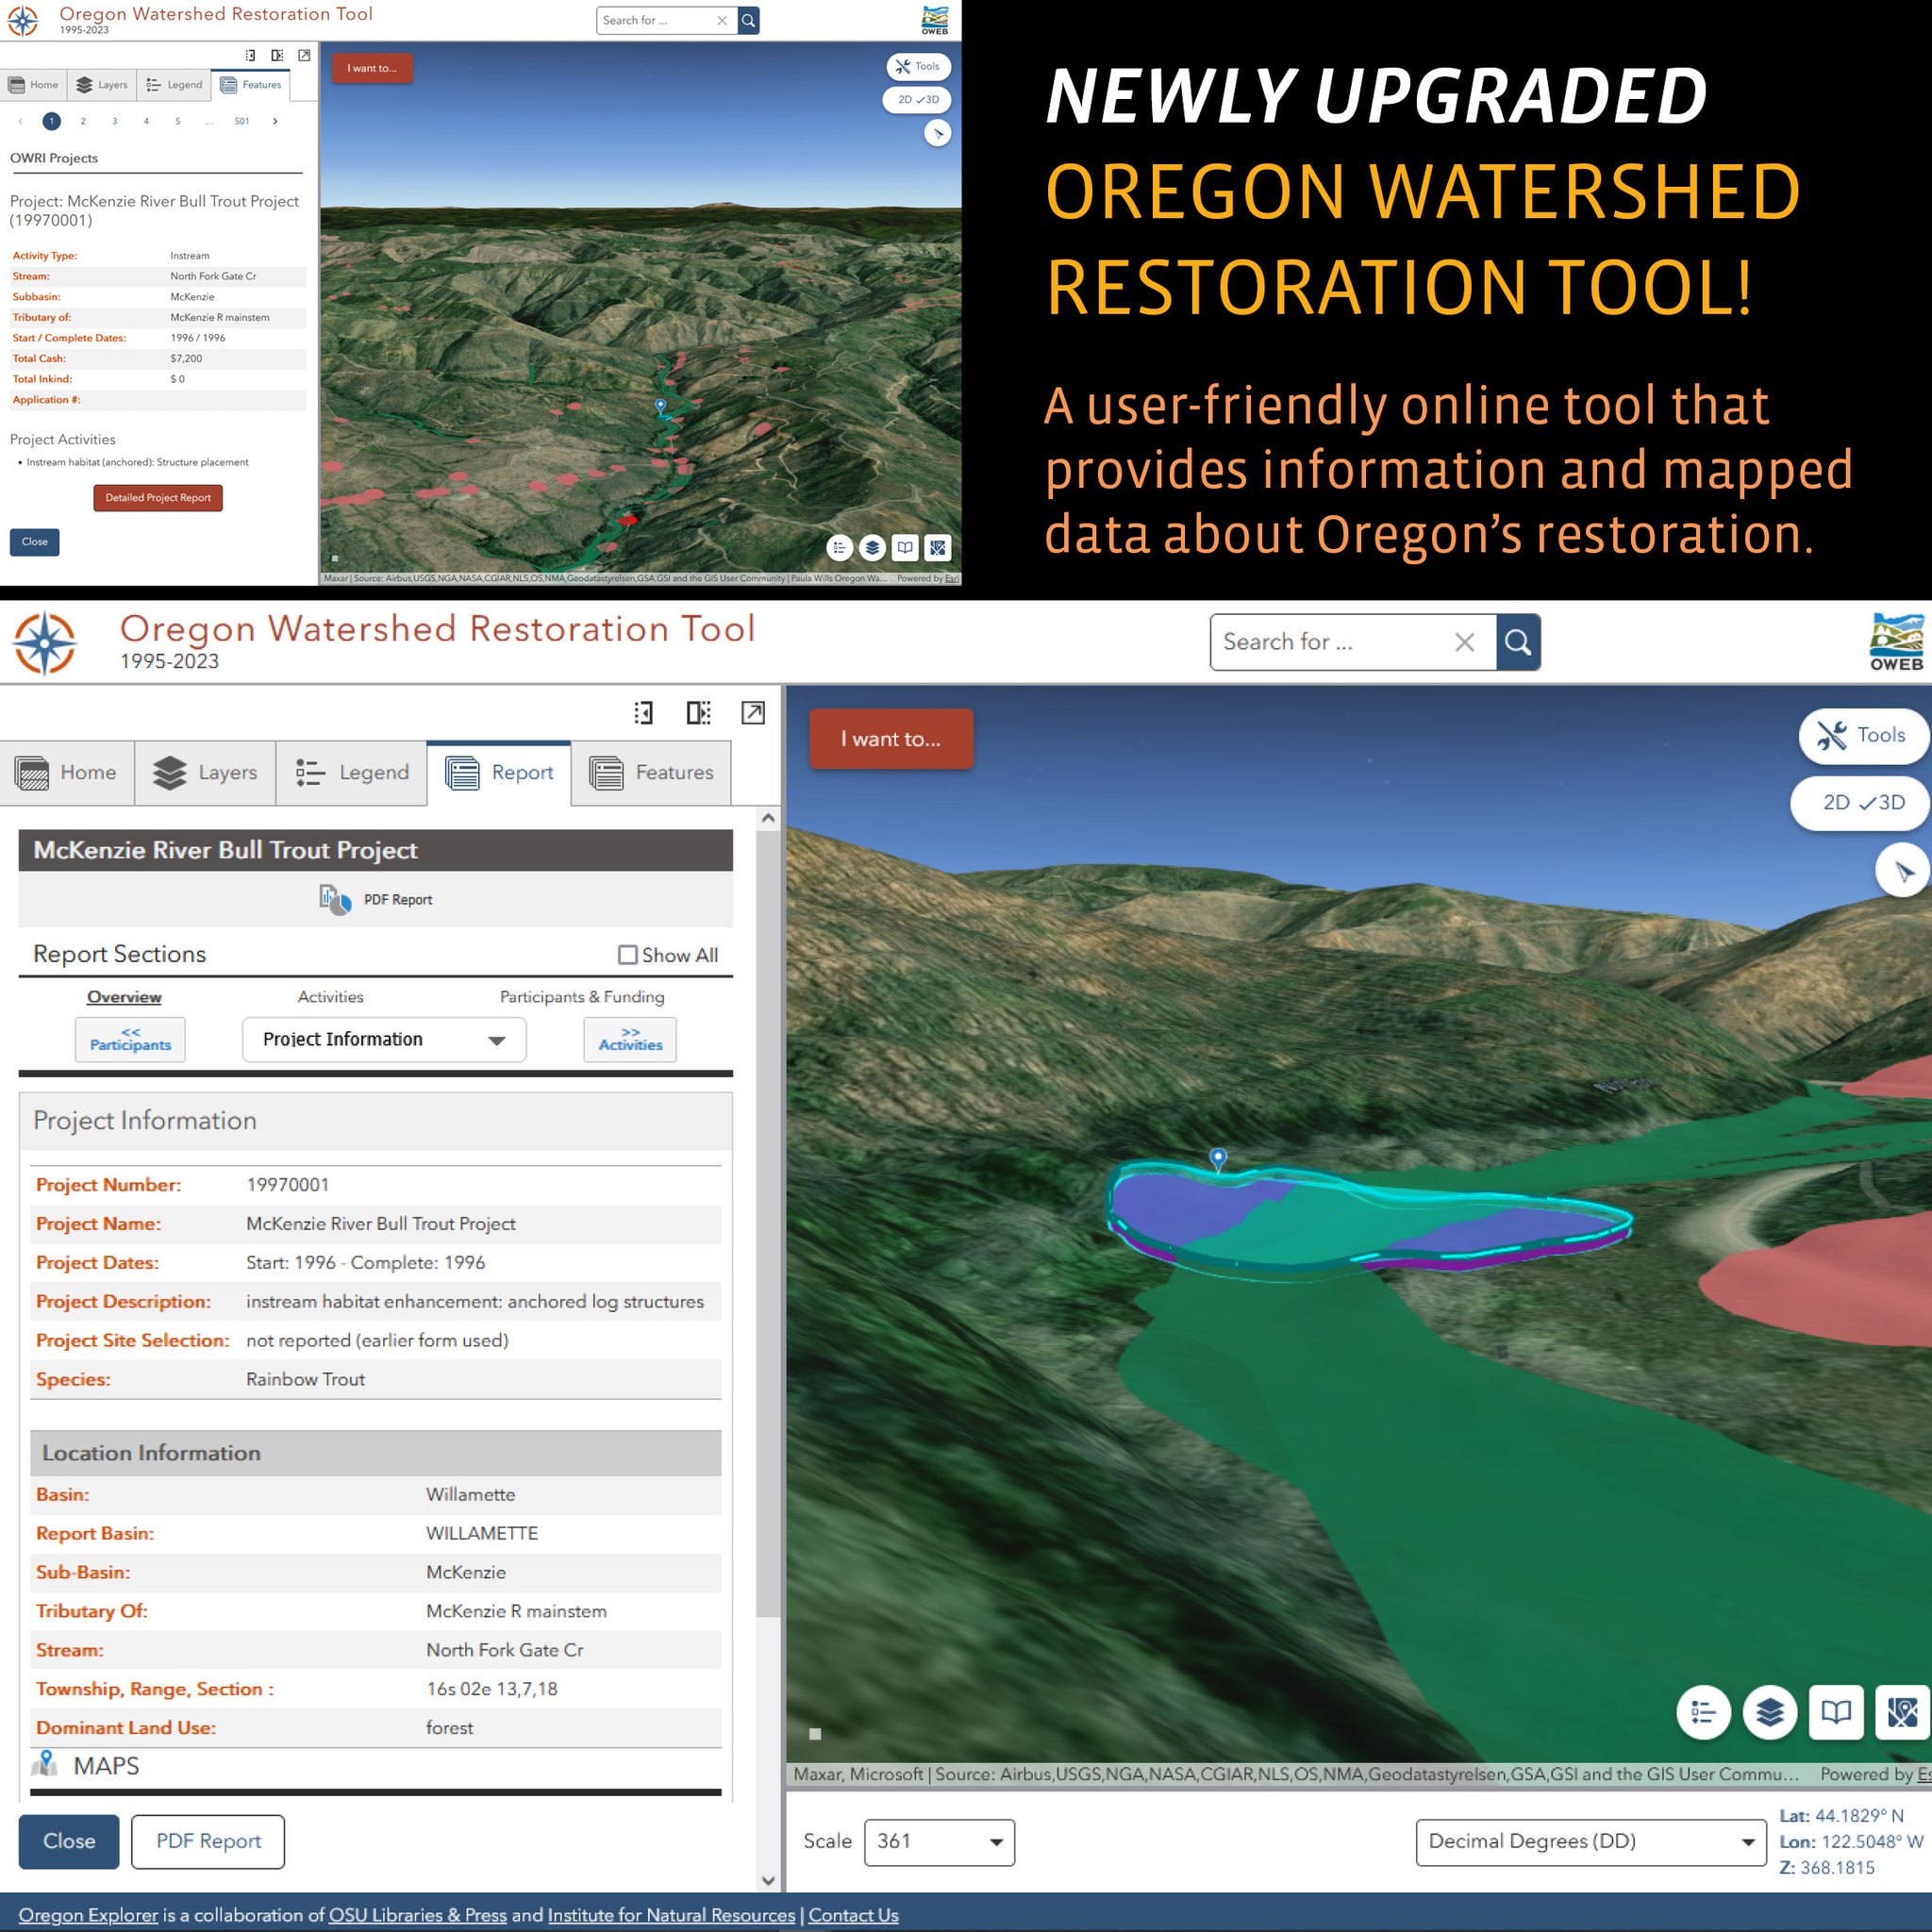Click the navigation arrow icon on the lower map

click(x=1903, y=871)
